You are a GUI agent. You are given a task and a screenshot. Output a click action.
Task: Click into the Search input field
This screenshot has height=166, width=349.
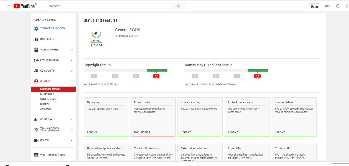pyautogui.click(x=111, y=6)
